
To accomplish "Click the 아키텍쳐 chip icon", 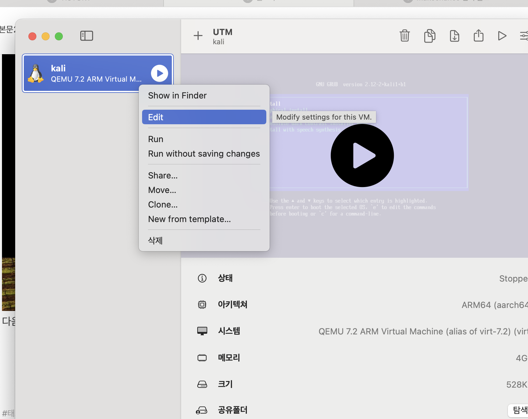I will pos(202,304).
